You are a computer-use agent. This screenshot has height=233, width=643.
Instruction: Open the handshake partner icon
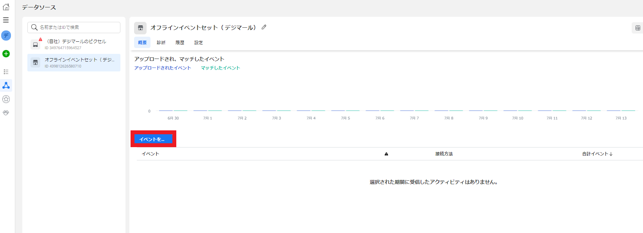(x=6, y=113)
